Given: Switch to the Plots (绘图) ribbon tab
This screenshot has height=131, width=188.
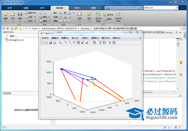Looking at the screenshot, I should (x=26, y=8).
